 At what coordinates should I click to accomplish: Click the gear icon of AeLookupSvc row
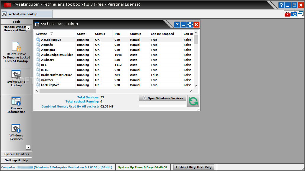coord(38,40)
